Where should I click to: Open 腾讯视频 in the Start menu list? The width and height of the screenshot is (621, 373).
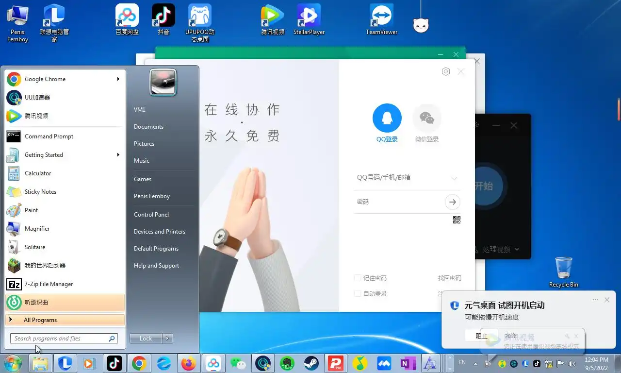[x=65, y=116]
